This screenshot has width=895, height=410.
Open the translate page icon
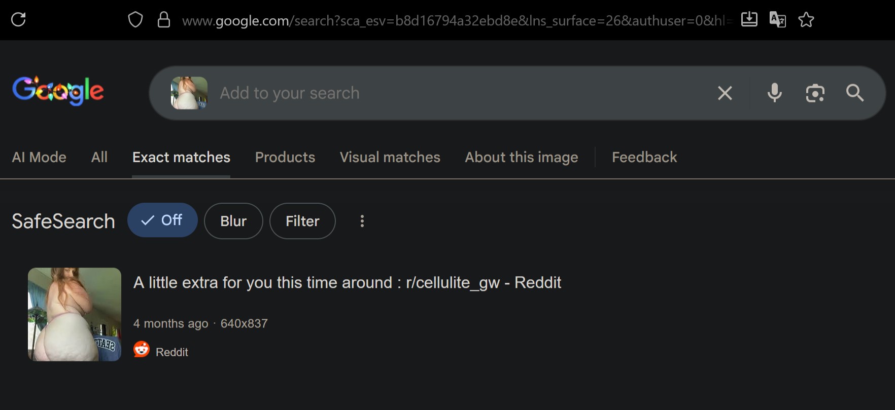(x=777, y=20)
